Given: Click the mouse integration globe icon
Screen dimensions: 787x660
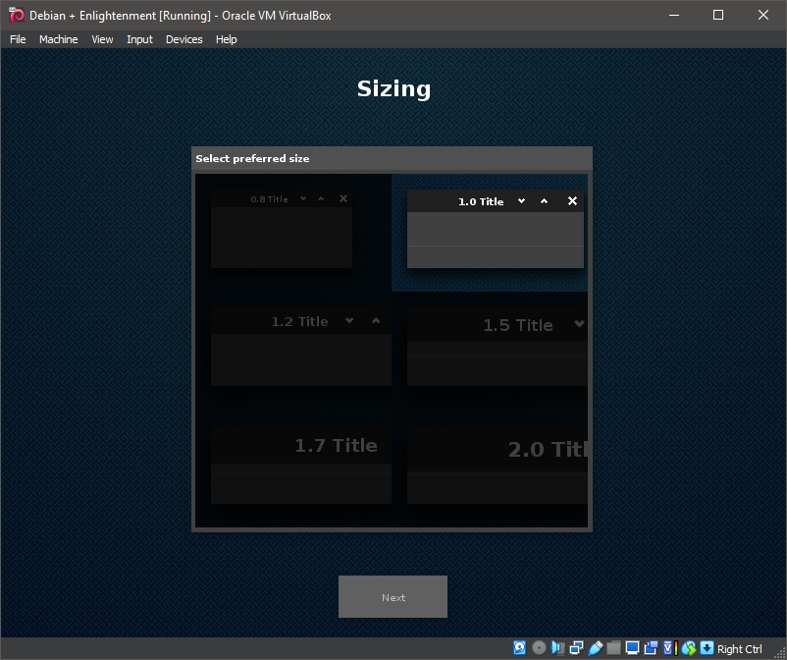Looking at the screenshot, I should pos(688,648).
